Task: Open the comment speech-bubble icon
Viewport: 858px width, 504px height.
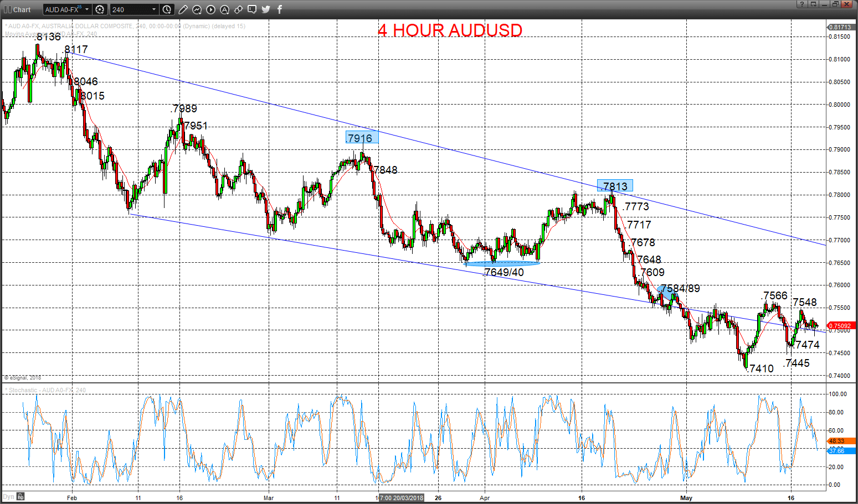Action: pos(252,9)
